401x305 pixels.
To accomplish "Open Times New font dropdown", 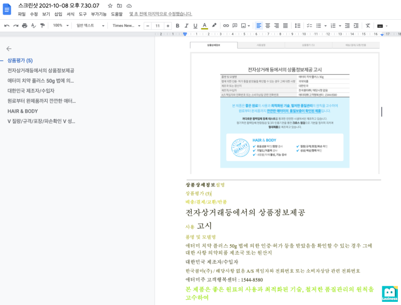I will [x=127, y=25].
